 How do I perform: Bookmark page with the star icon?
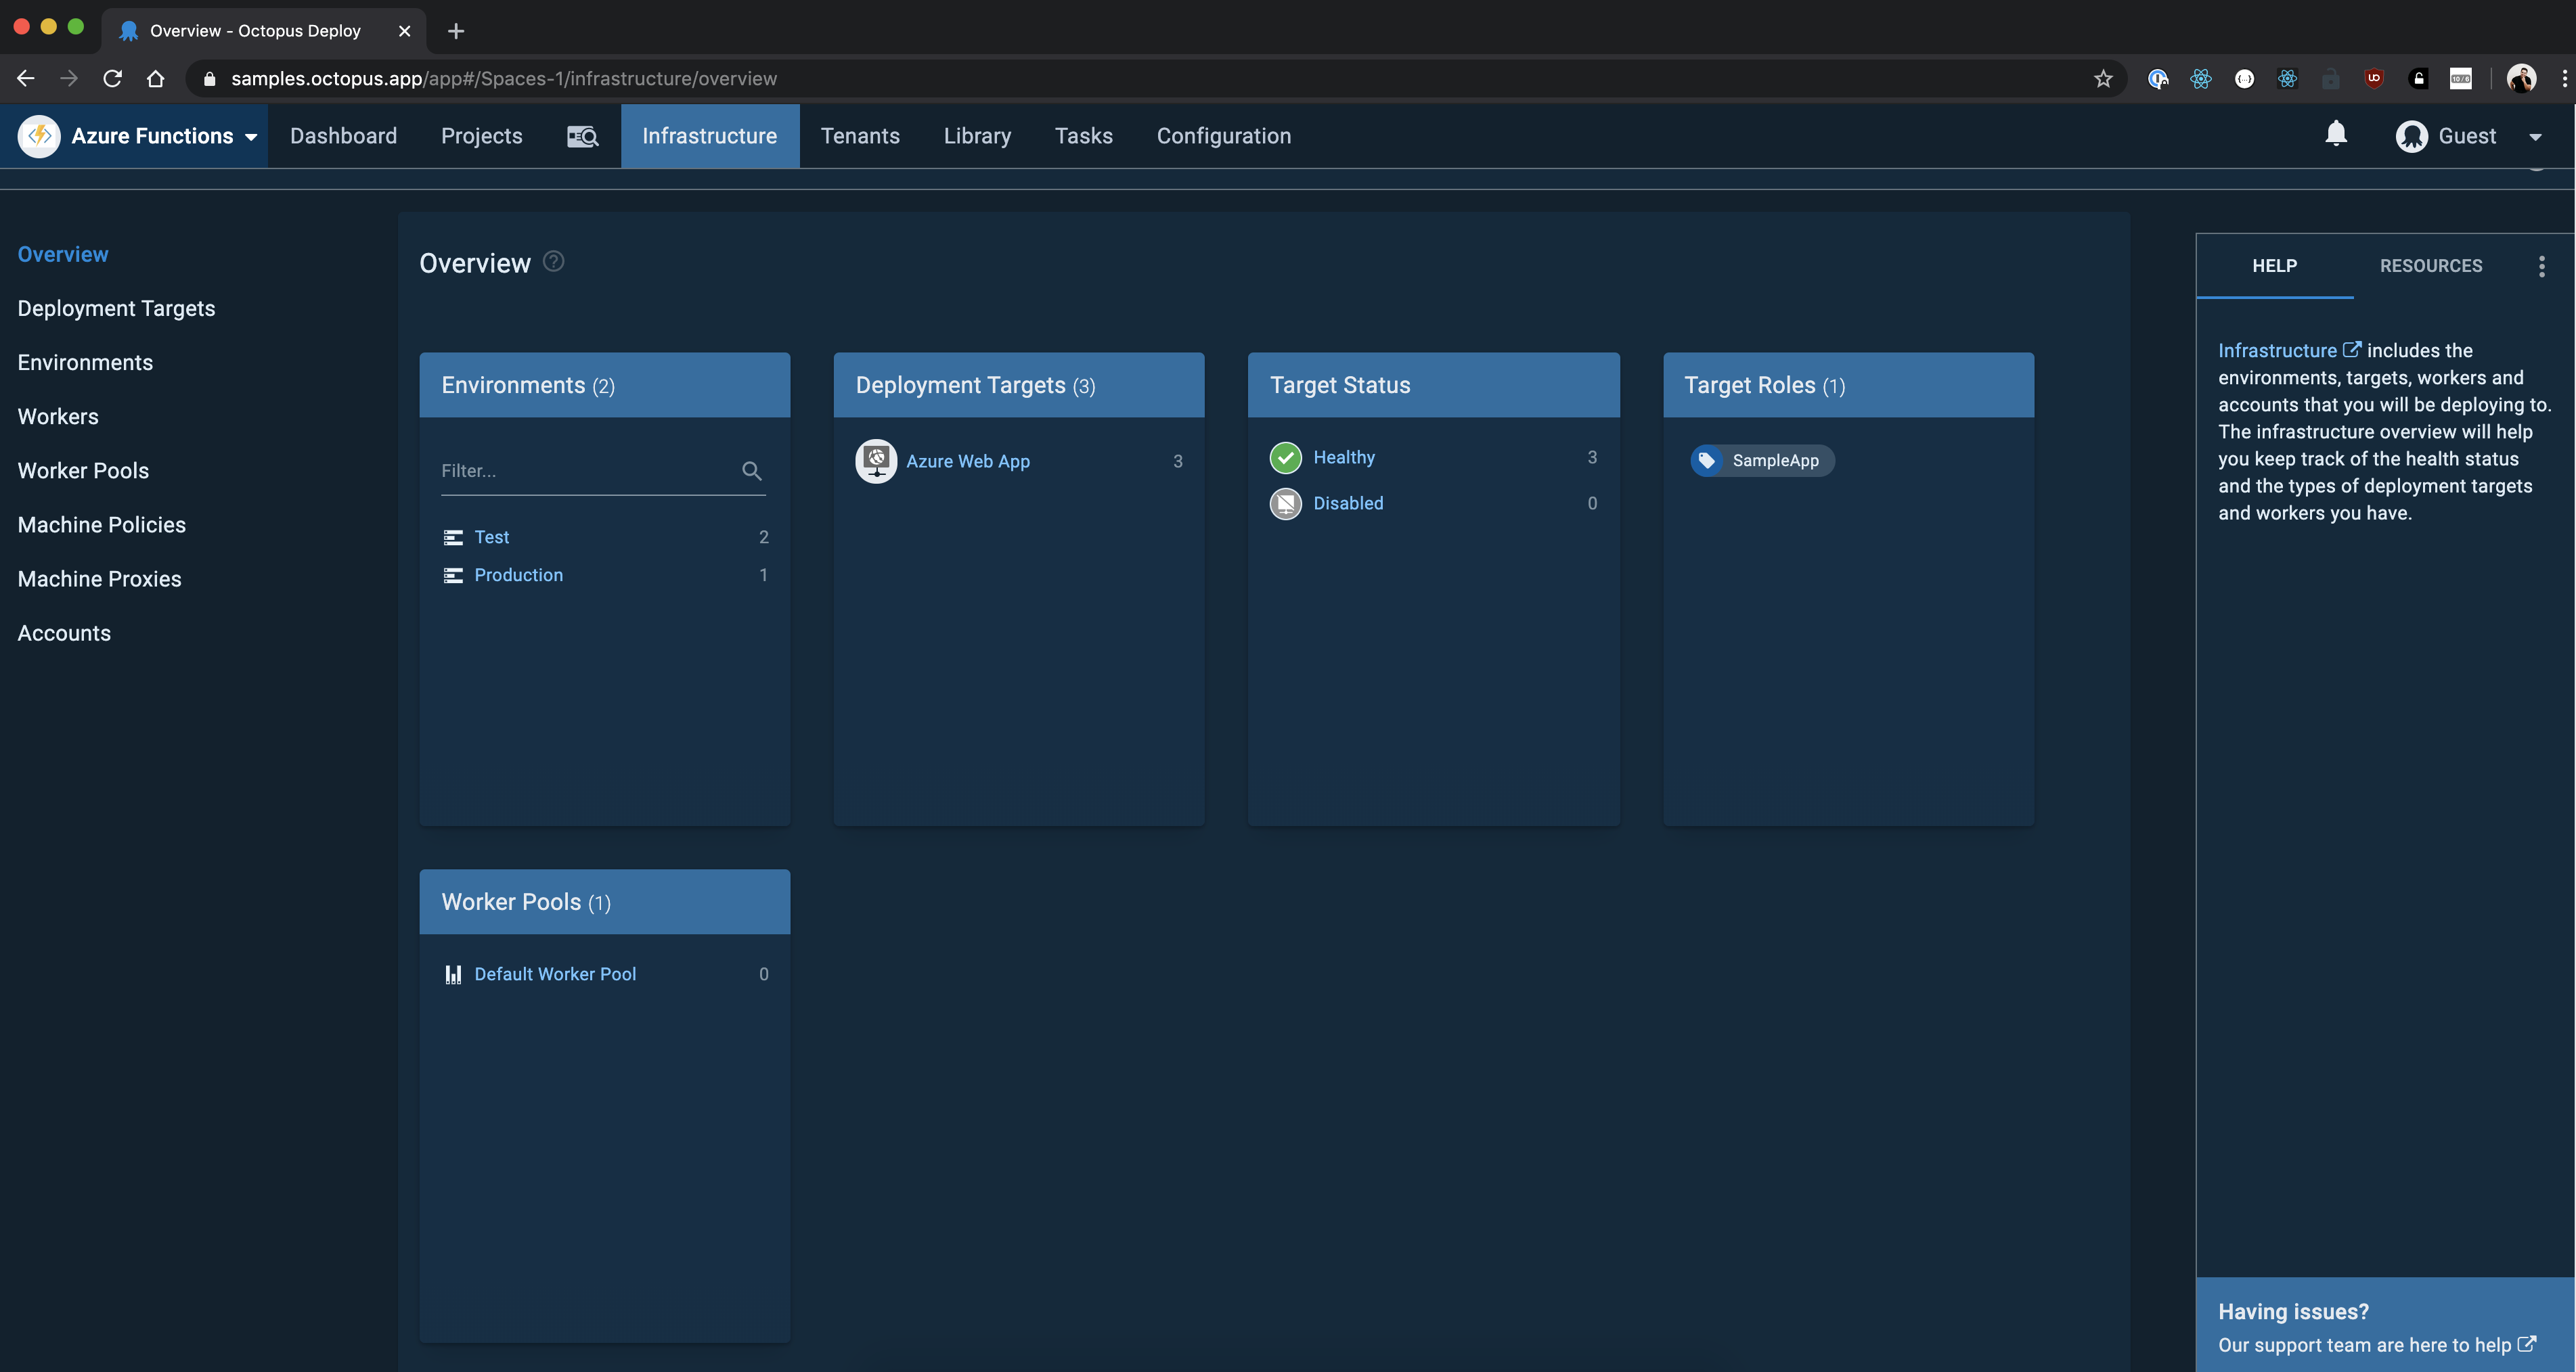coord(2103,79)
